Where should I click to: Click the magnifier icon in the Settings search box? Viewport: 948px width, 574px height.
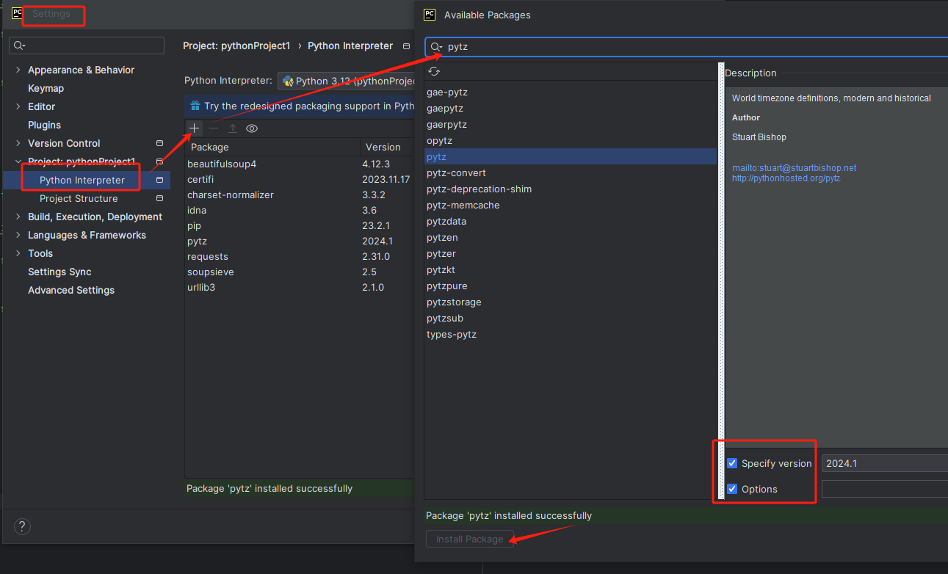point(20,46)
